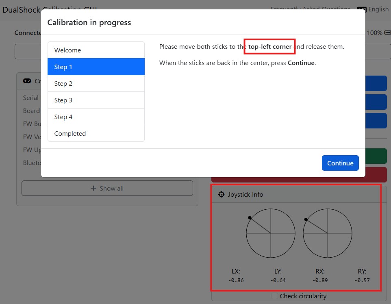Click the gamepad icon in the controller panel

(x=27, y=81)
